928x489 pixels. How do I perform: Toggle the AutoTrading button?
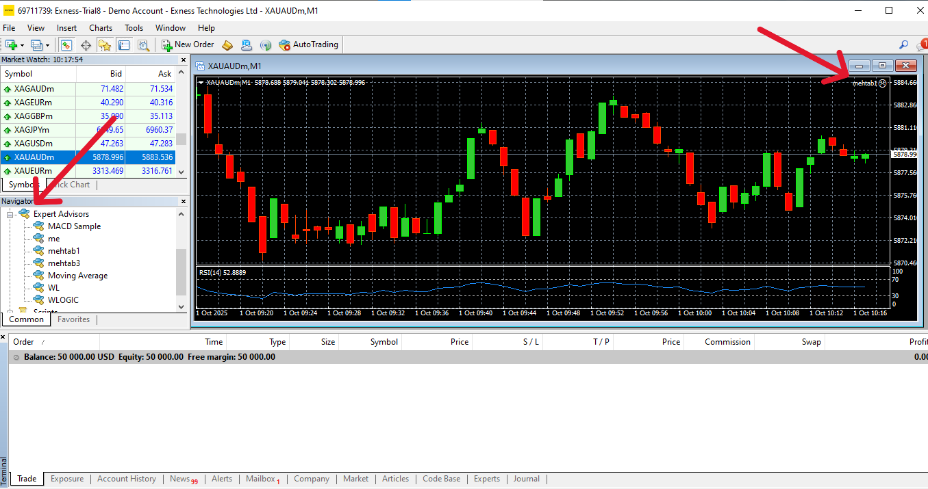309,44
